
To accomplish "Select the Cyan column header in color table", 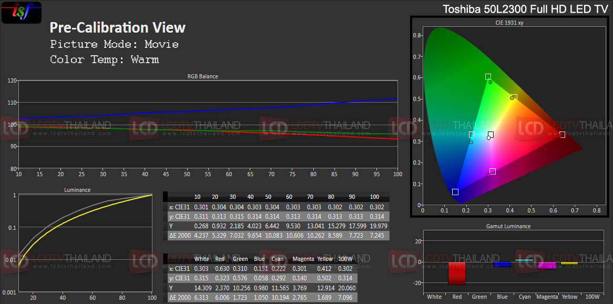I will point(278,259).
